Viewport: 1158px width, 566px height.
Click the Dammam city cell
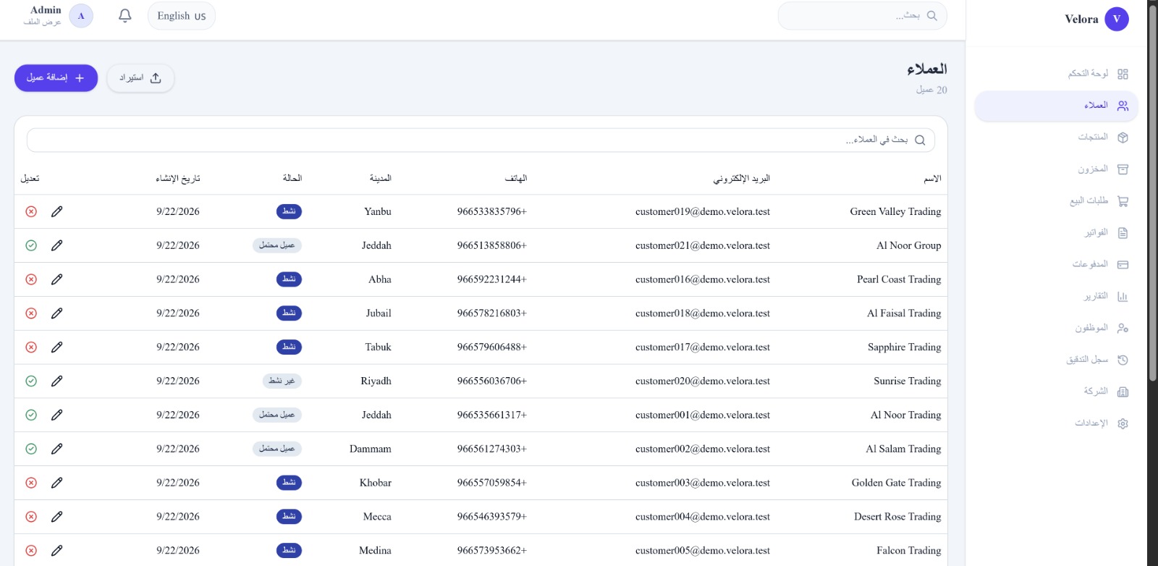pos(371,449)
